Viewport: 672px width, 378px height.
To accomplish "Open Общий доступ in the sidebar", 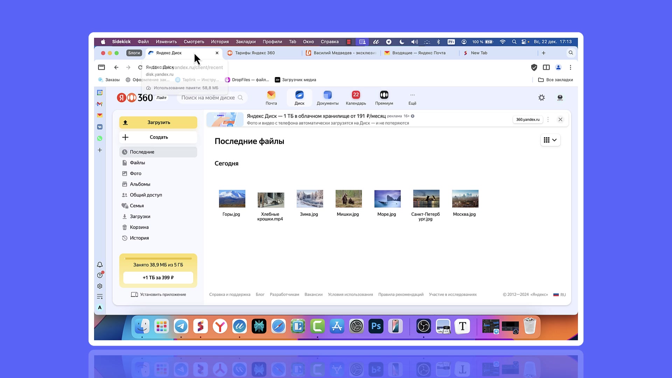I will tap(146, 195).
